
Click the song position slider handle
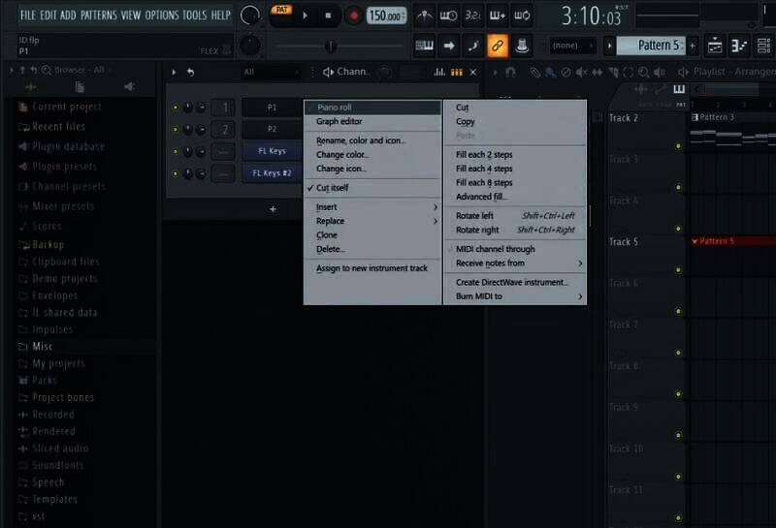pos(331,47)
